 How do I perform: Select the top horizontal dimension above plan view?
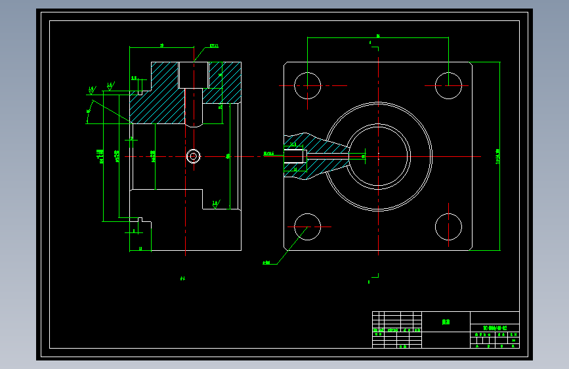(x=378, y=37)
